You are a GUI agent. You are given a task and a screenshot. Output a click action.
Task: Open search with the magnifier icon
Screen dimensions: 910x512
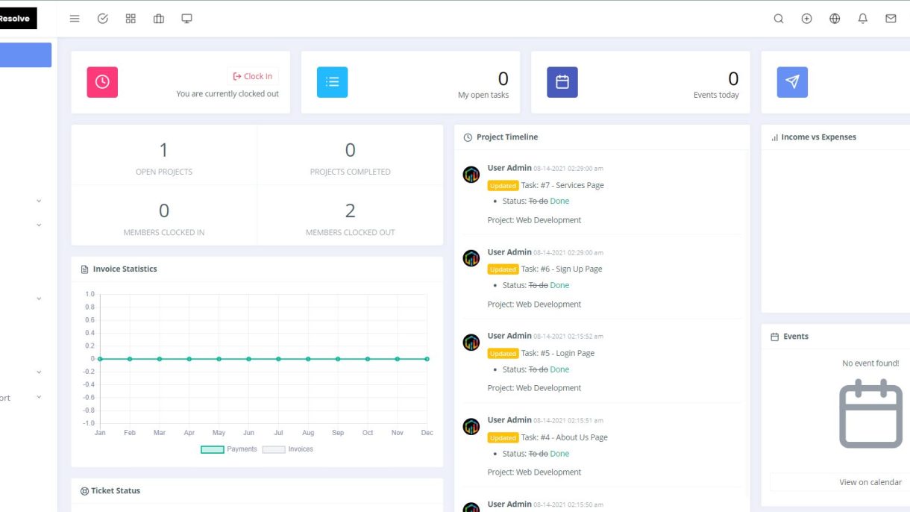[779, 19]
